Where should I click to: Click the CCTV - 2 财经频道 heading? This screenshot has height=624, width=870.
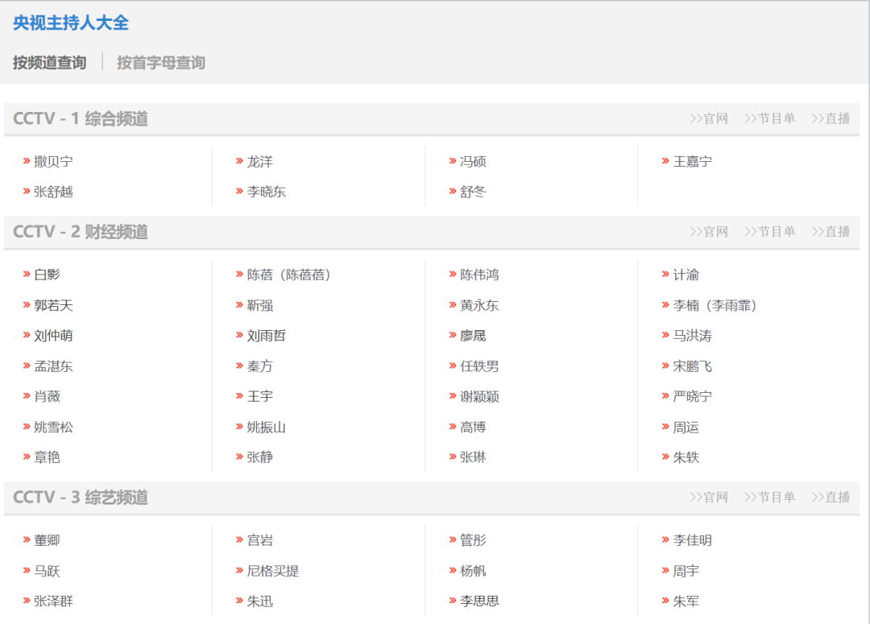[x=81, y=232]
